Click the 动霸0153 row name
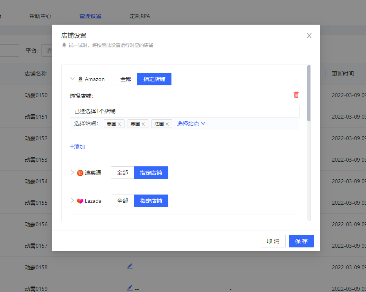This screenshot has width=366, height=292. pyautogui.click(x=36, y=160)
